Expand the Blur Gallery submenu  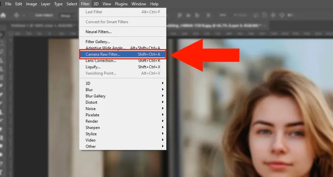click(x=123, y=96)
